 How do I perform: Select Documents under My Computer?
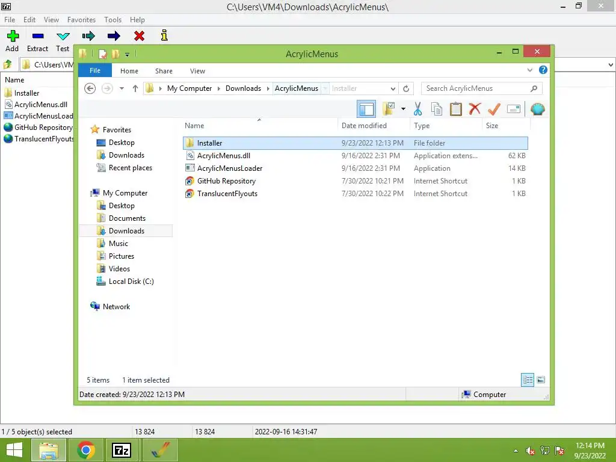(128, 218)
